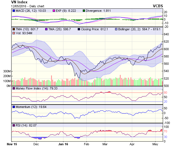Click the Nov 15 date axis label
Image resolution: width=174 pixels, height=150 pixels.
tap(12, 144)
